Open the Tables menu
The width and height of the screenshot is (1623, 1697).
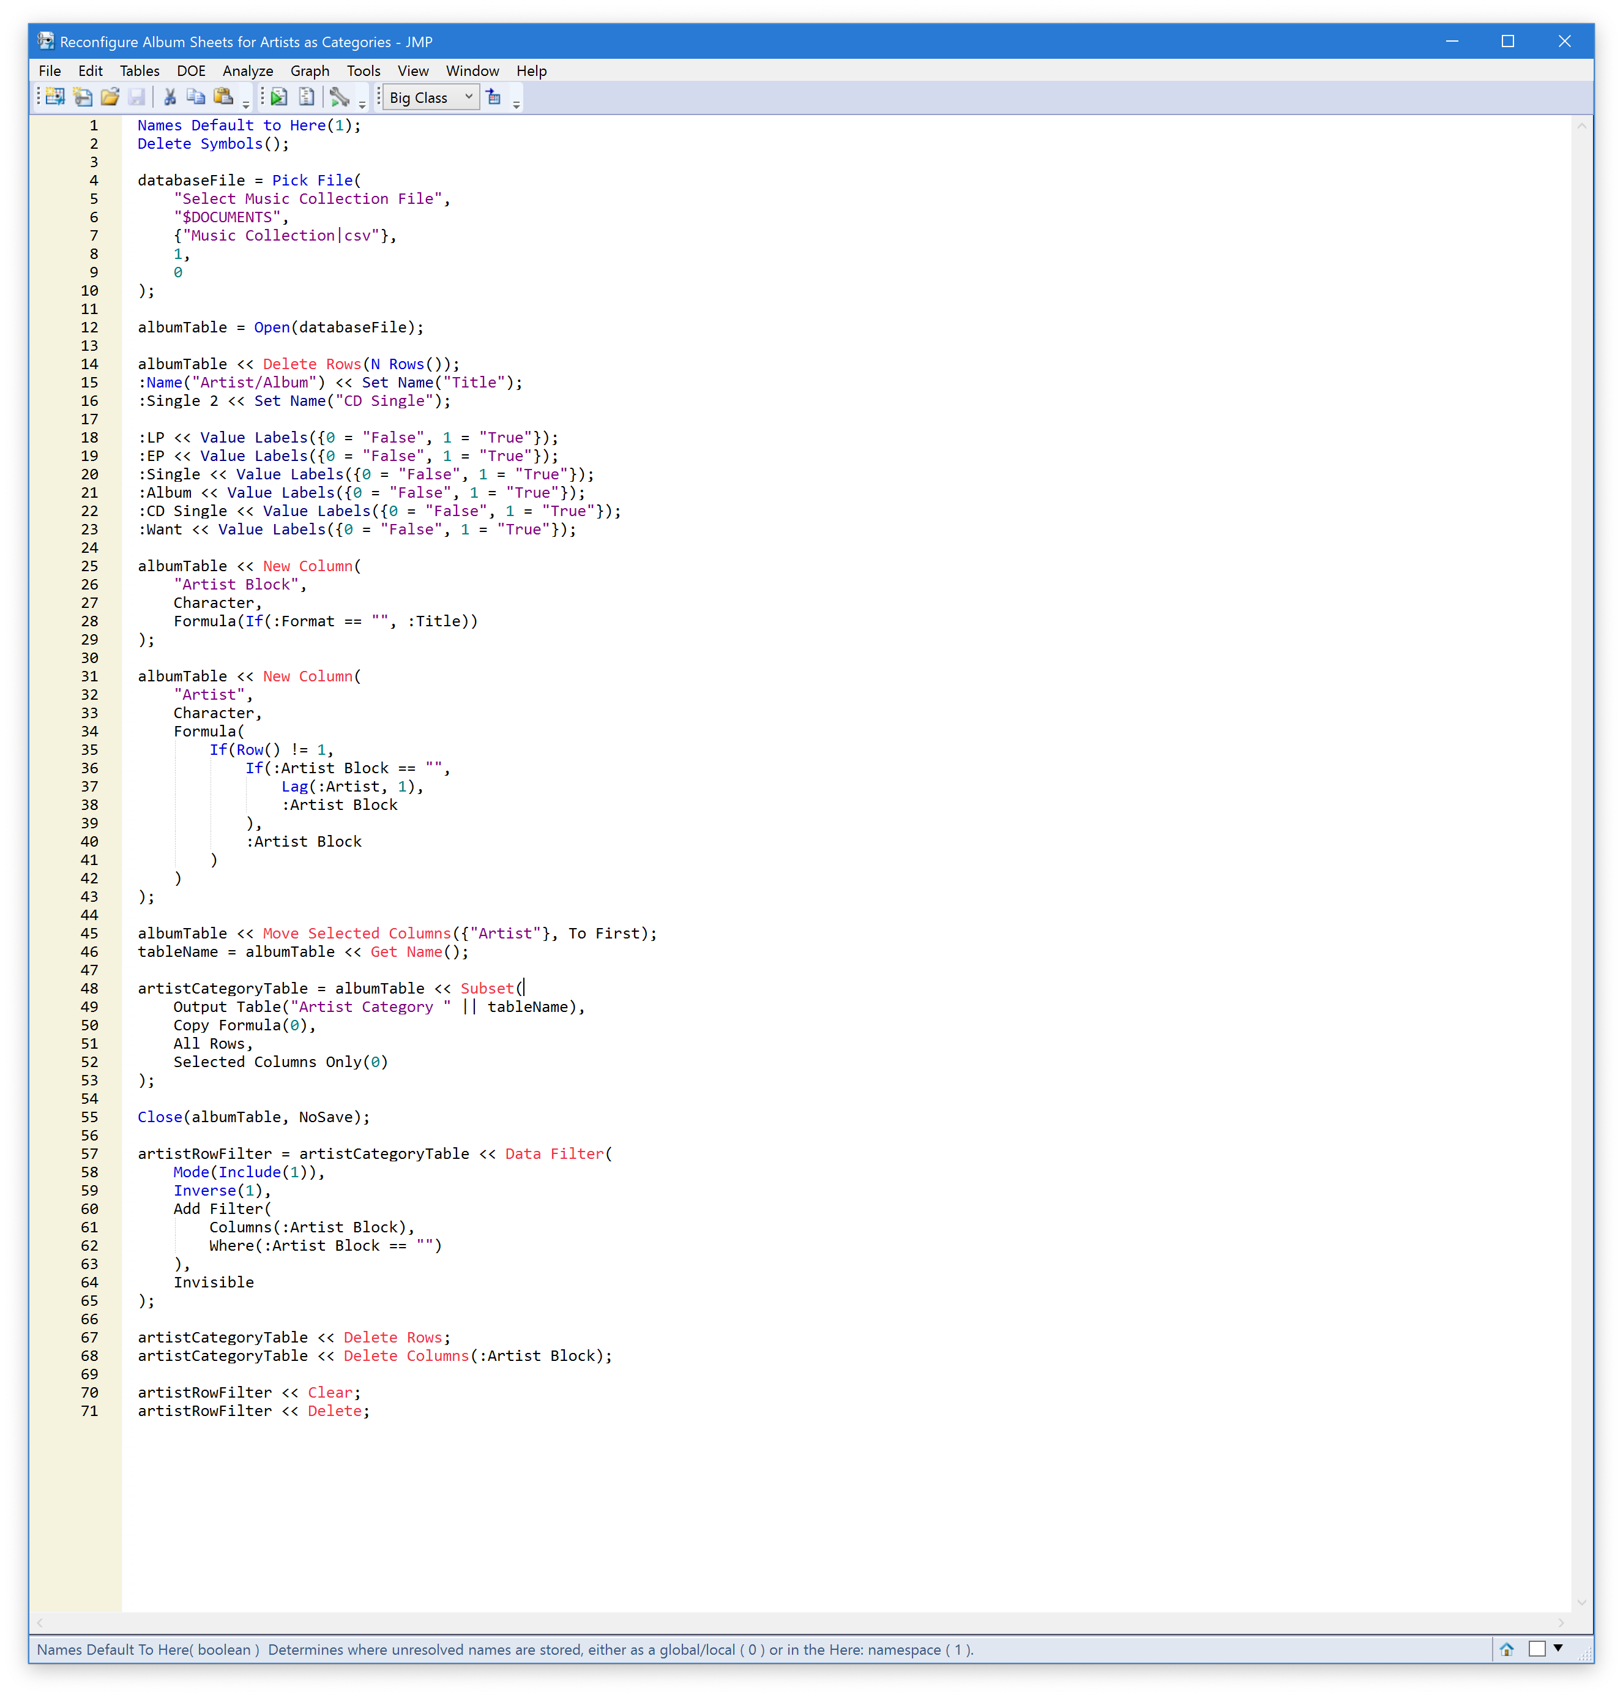[x=140, y=71]
